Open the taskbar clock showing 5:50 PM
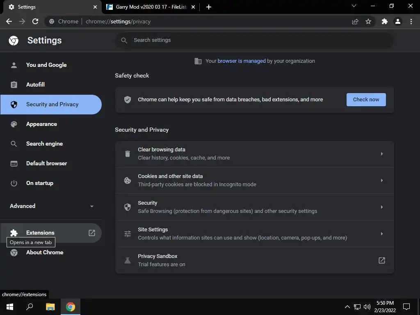The width and height of the screenshot is (420, 315). [x=385, y=307]
